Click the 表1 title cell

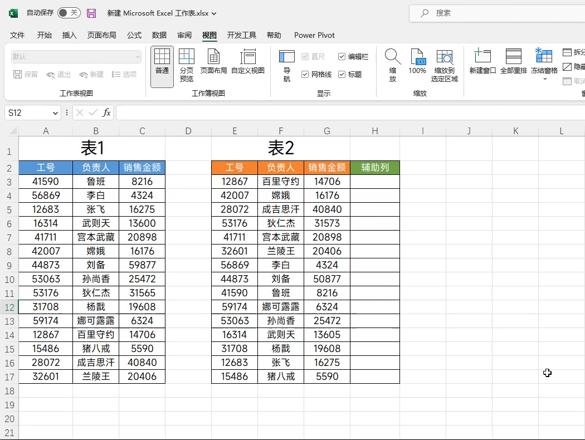point(92,148)
